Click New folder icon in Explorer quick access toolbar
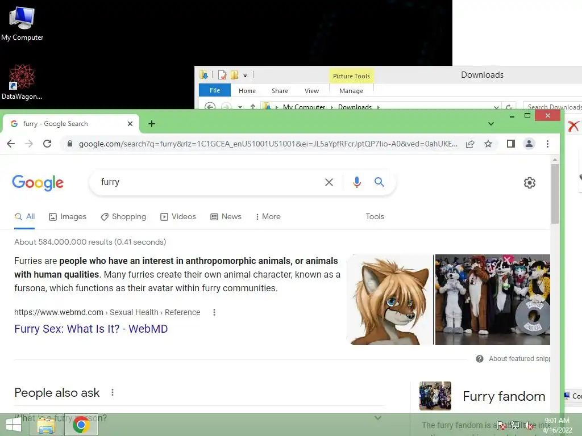The image size is (582, 436). pos(234,76)
